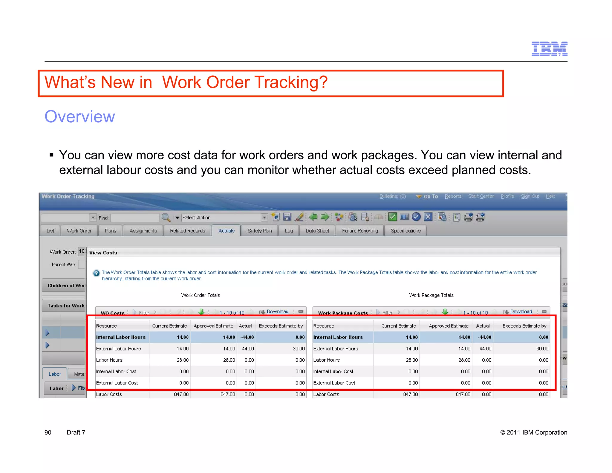The image size is (612, 473).
Task: Select Labor Costs row in Work Package Costs
Action: click(x=431, y=394)
